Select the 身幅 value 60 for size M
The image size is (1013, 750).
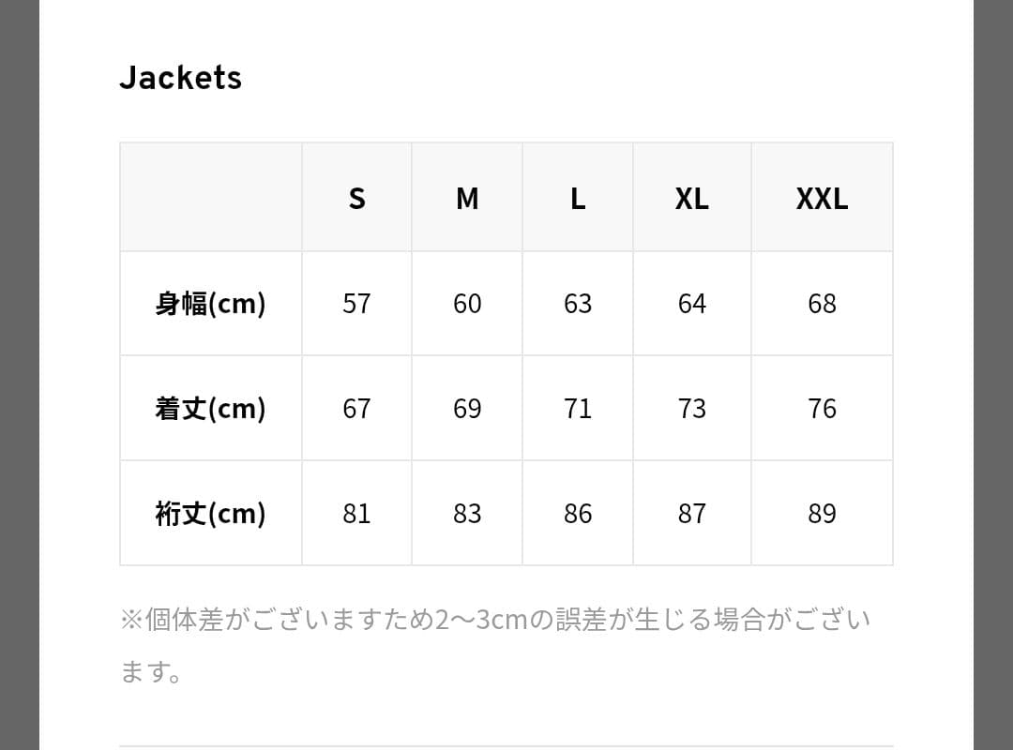467,304
